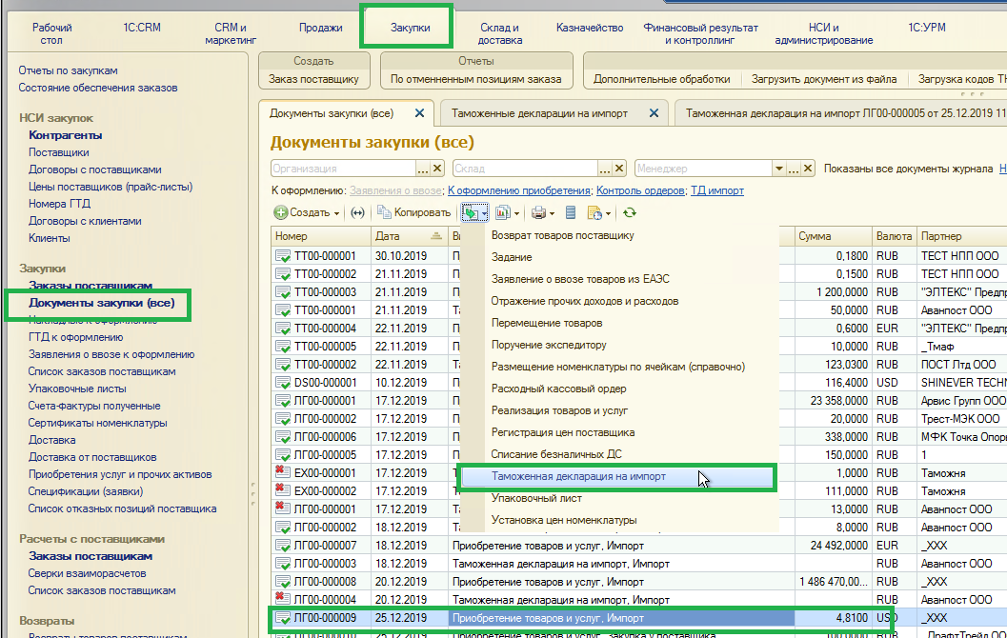Screen dimensions: 1007x638
Task: Click the find by number (↔) icon
Action: 357,212
